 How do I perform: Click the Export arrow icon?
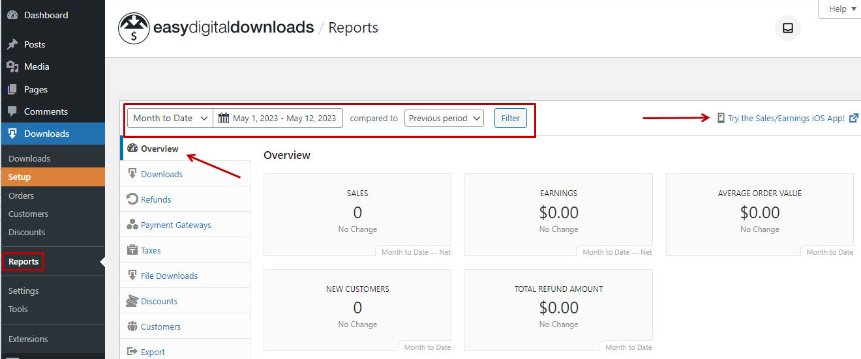[x=132, y=352]
